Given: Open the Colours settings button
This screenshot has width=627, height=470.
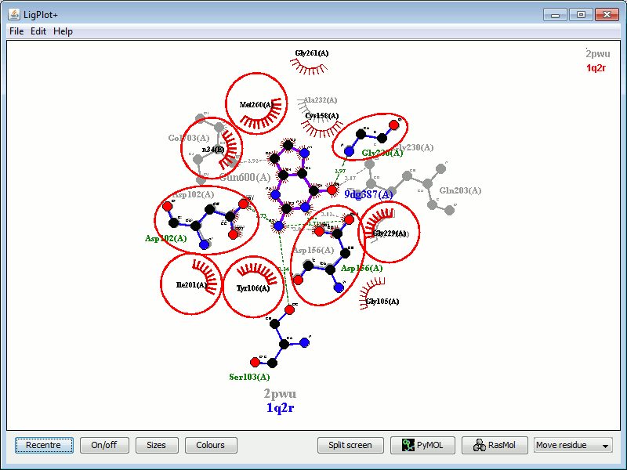Looking at the screenshot, I should [210, 445].
